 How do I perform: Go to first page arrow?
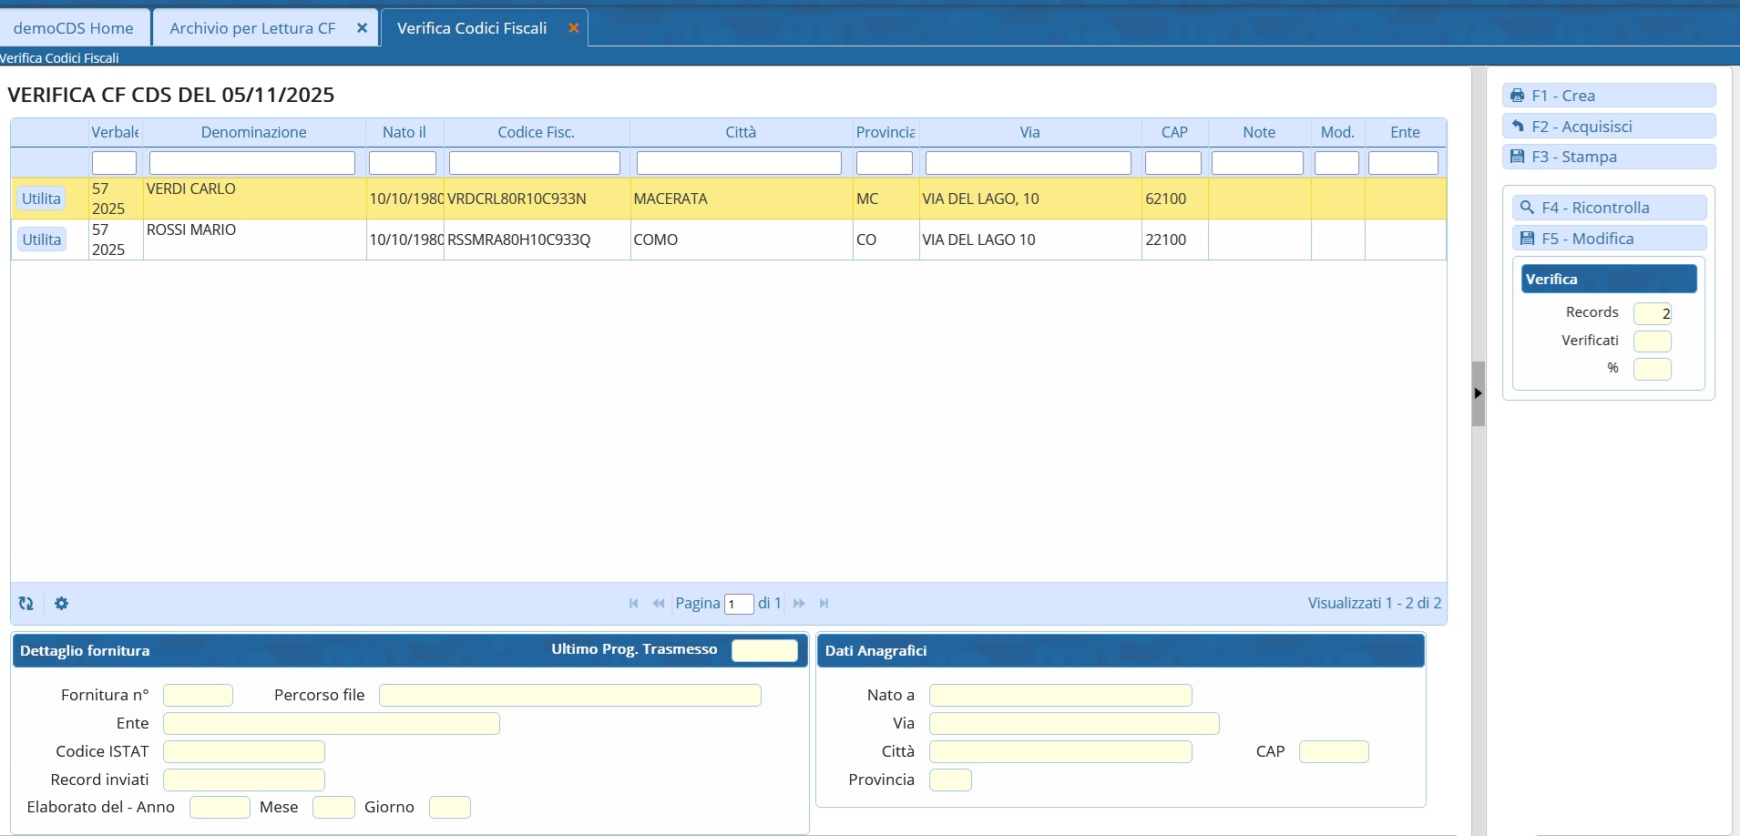[633, 603]
